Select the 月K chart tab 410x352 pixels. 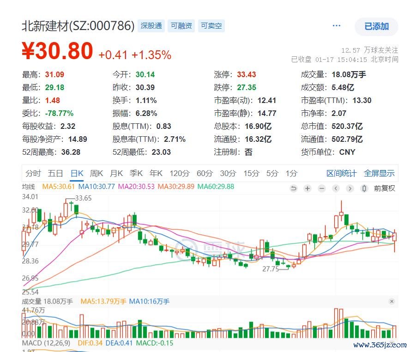click(116, 173)
